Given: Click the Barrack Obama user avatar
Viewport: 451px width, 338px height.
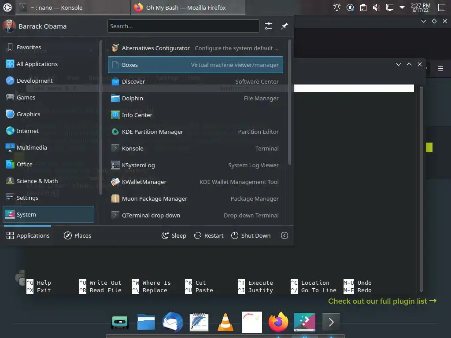Looking at the screenshot, I should (9, 26).
